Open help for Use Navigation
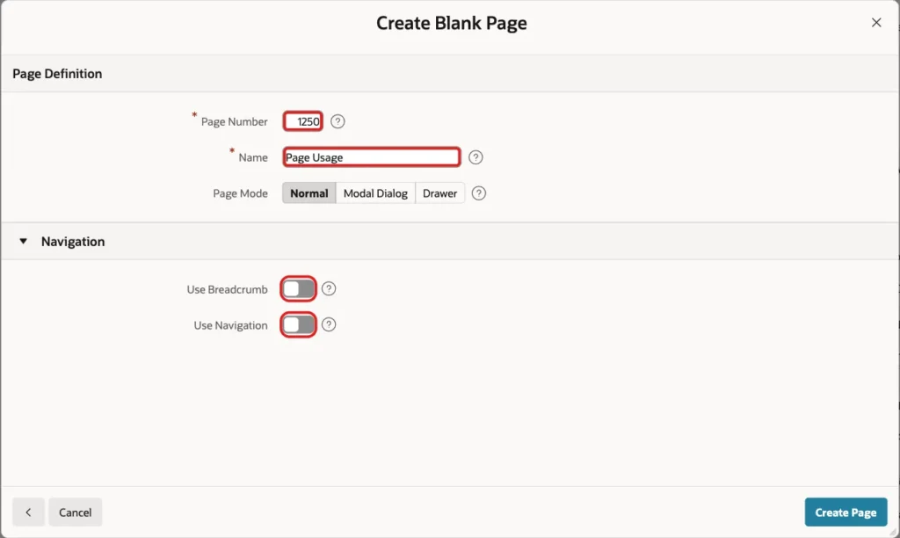 pyautogui.click(x=329, y=325)
